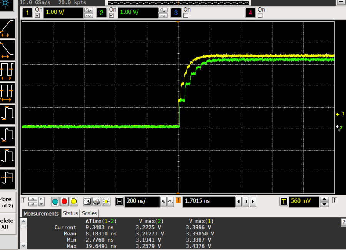
Task: Select the rise time measurement icon
Action: 7,29
